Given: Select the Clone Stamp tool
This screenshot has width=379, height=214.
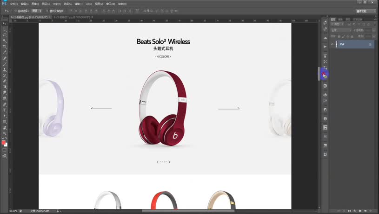Looking at the screenshot, I should [4, 70].
